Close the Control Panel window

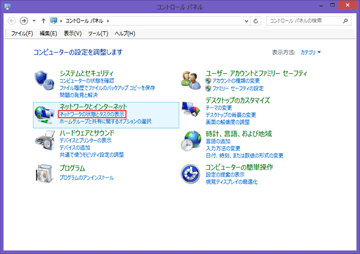[x=347, y=5]
